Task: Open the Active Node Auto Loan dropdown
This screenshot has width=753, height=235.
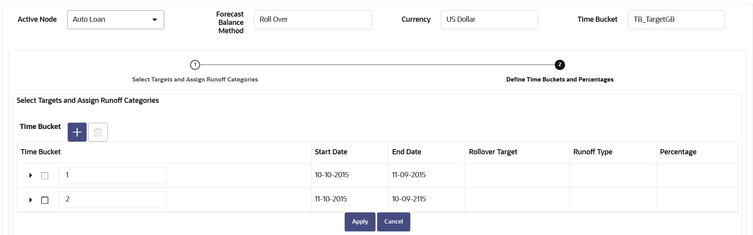Action: (116, 20)
